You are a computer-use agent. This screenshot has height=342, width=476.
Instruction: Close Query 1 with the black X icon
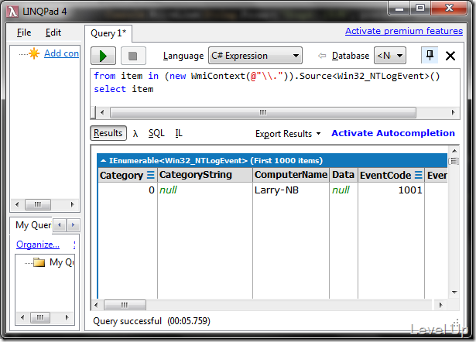coord(450,56)
